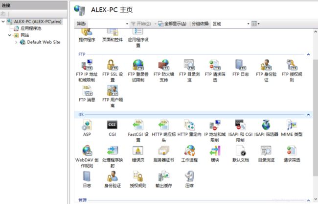Click the 开始(G) filter button
Viewport: 318px width, 204px height.
point(141,24)
